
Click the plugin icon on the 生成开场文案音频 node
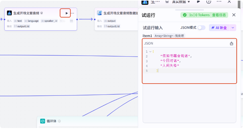click(x=9, y=13)
